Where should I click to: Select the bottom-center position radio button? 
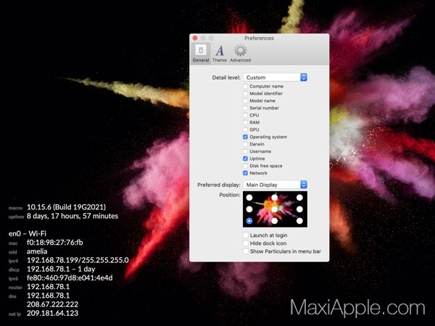coord(274,221)
